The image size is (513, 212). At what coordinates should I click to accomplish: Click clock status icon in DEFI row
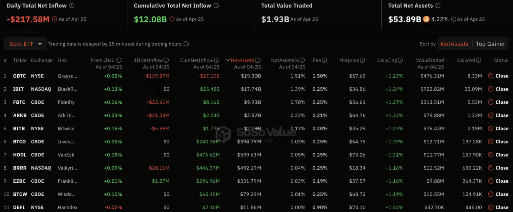[491, 207]
